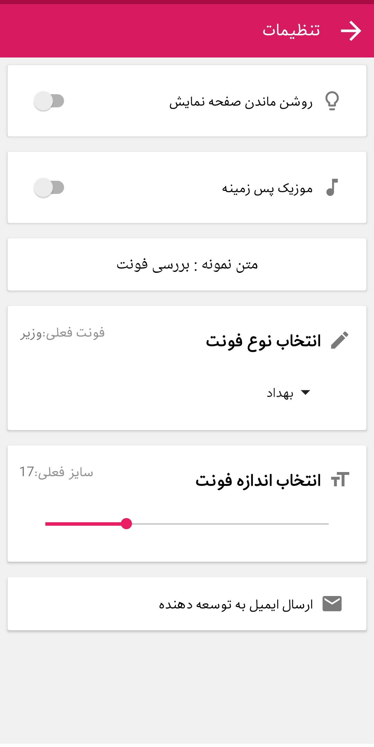Toggle the keep screen on switch
Viewport: 374px width, 747px height.
point(49,101)
